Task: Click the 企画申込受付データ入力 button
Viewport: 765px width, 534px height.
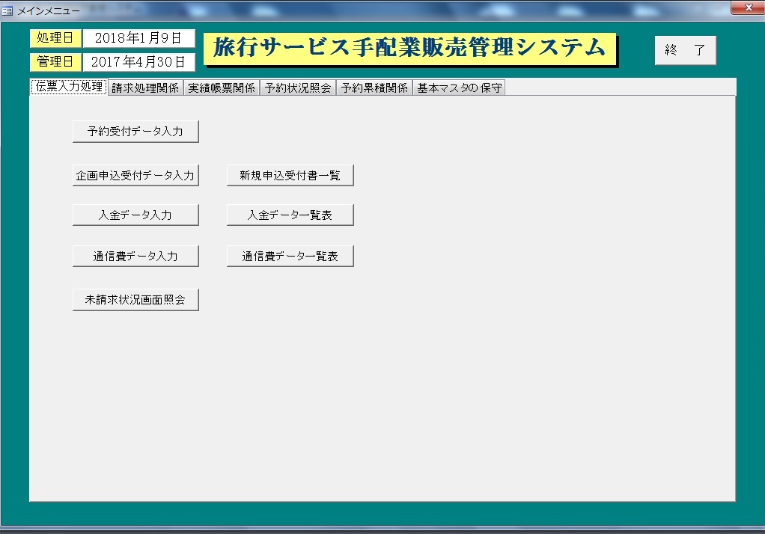Action: tap(135, 176)
